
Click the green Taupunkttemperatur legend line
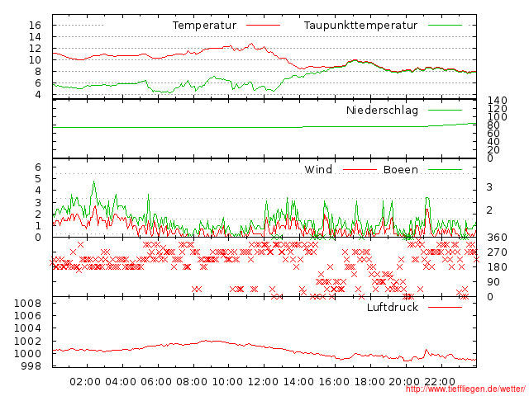[x=445, y=26]
